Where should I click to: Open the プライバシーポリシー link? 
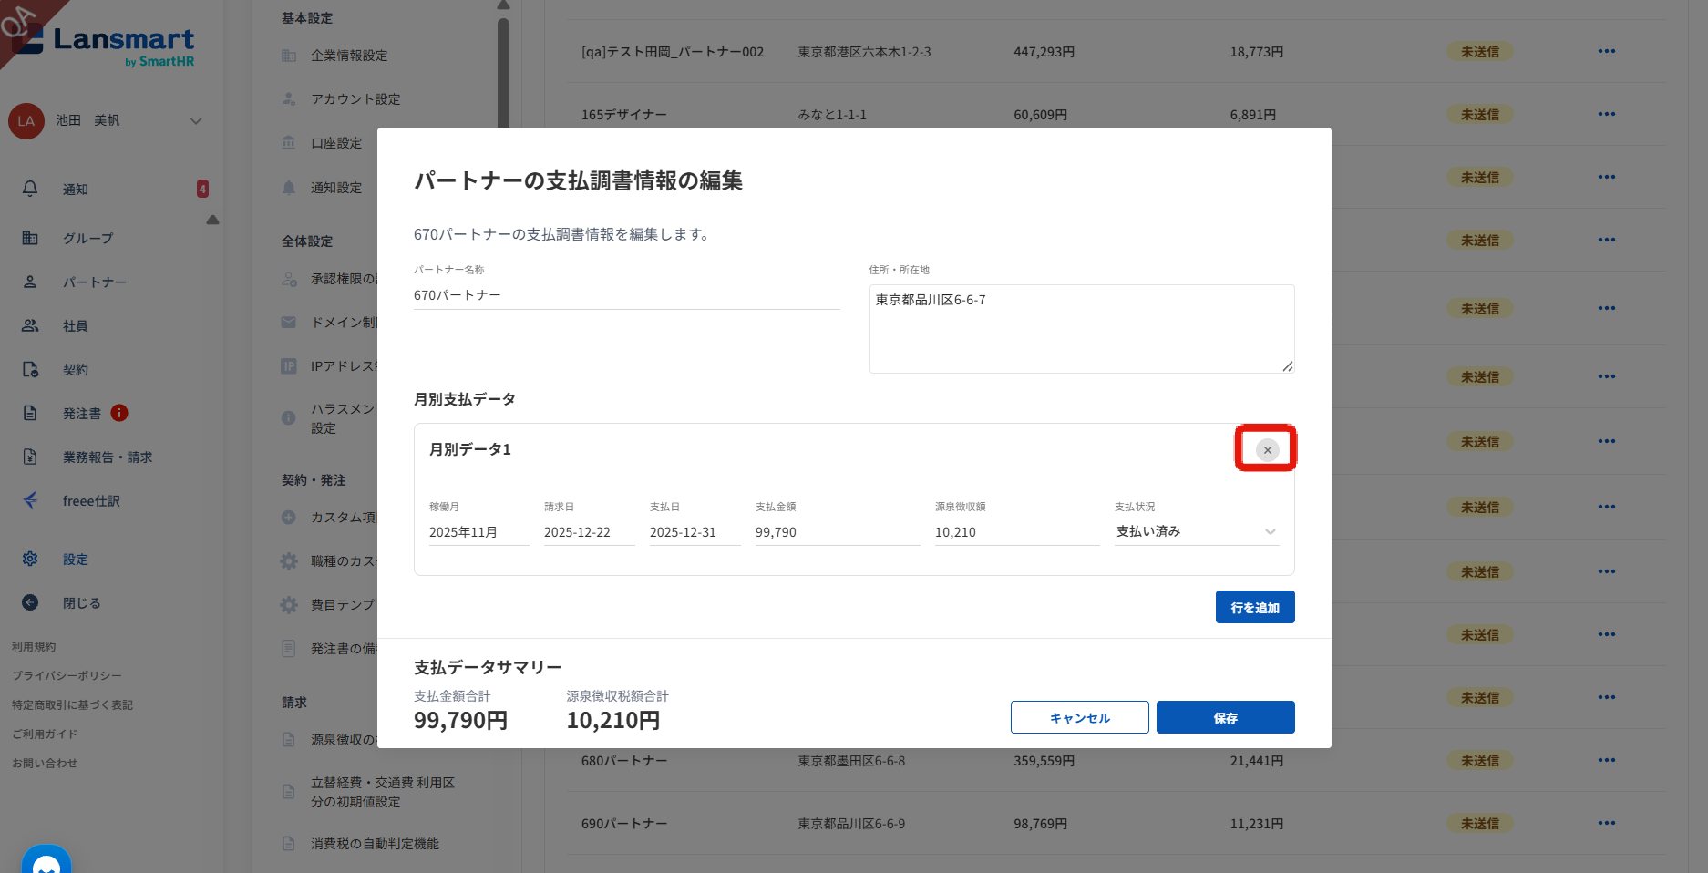pos(67,675)
